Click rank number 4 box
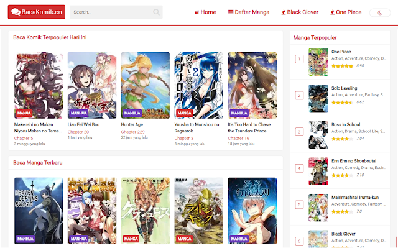Image resolution: width=398 pixels, height=248 pixels. pyautogui.click(x=299, y=168)
